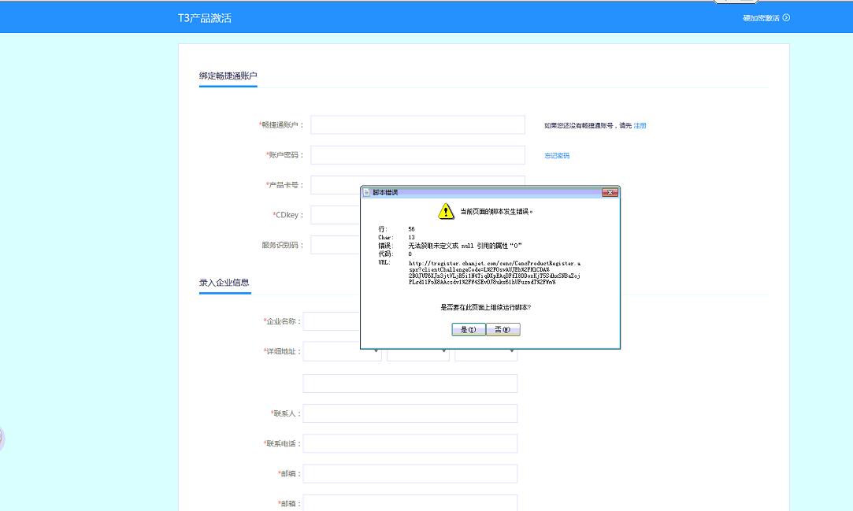Click the error URL text in dialog
Viewport: 853px width, 511px height.
[495, 273]
